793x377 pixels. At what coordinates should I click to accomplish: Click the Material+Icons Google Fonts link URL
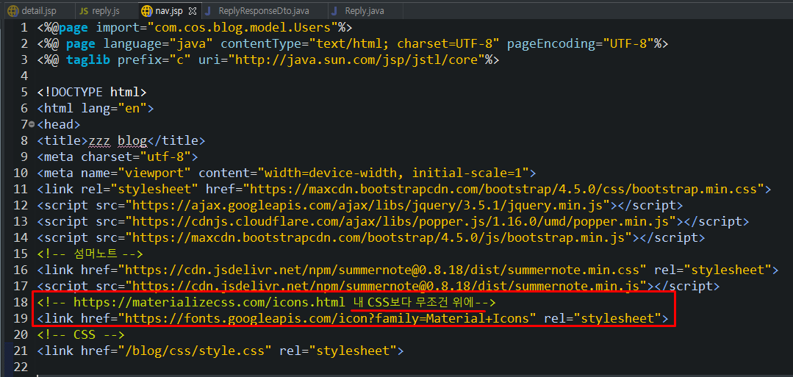327,319
